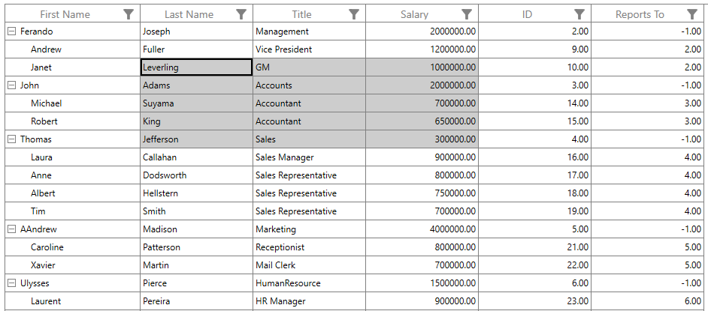This screenshot has height=311, width=708.
Task: Select the Tim first name cell
Action: pyautogui.click(x=72, y=211)
